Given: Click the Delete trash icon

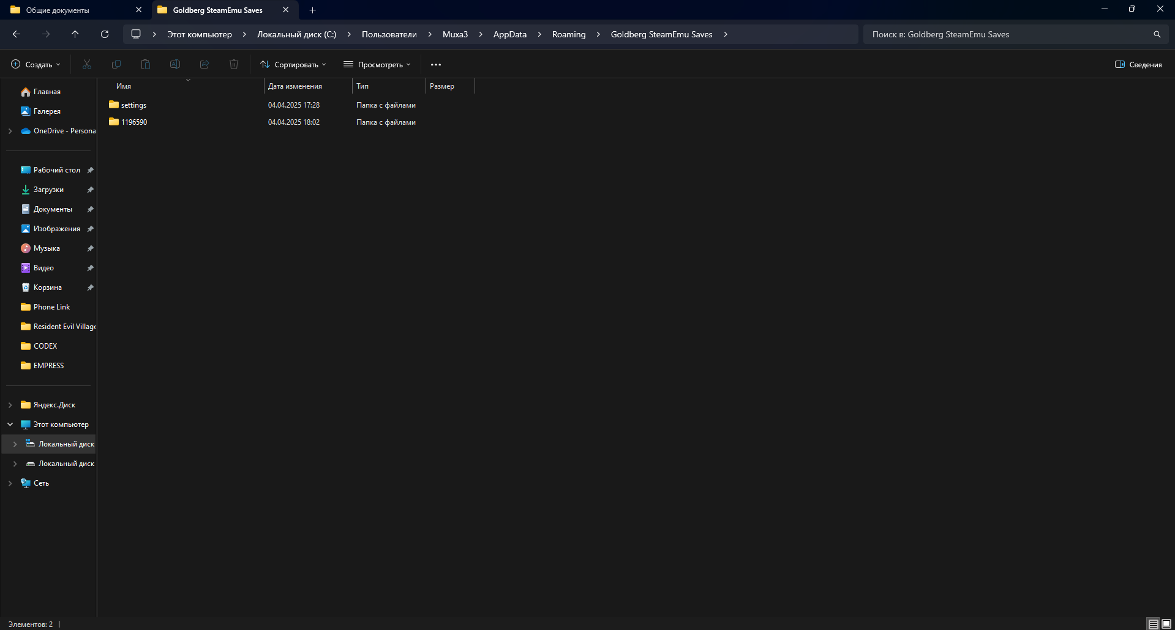Looking at the screenshot, I should coord(234,64).
